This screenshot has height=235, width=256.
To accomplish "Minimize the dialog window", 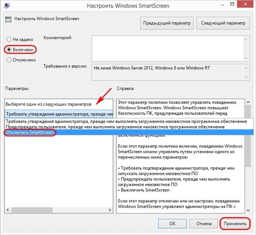I will click(222, 5).
